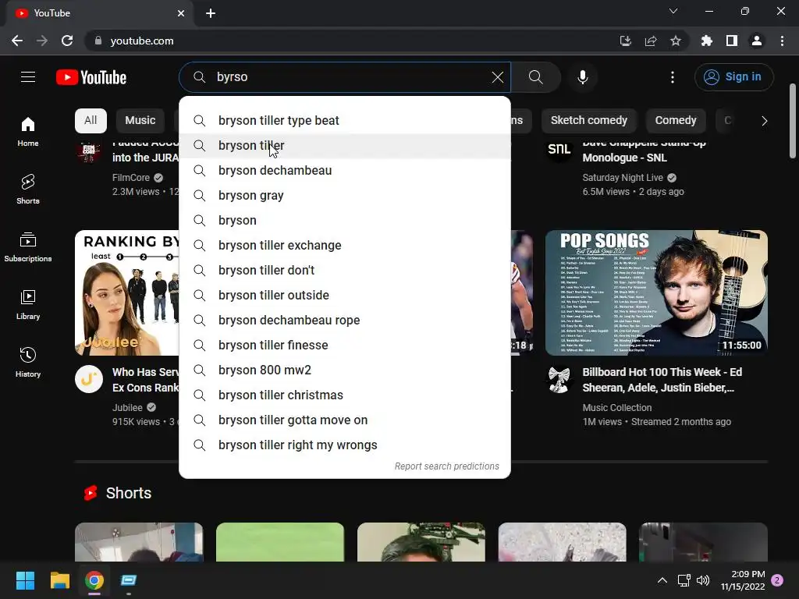This screenshot has width=799, height=599.
Task: Select the Sketch comedy chip
Action: [x=588, y=120]
